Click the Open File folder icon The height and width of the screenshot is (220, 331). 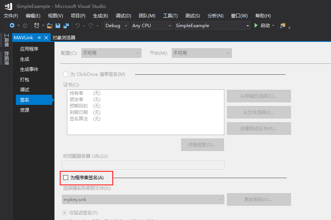pos(50,26)
